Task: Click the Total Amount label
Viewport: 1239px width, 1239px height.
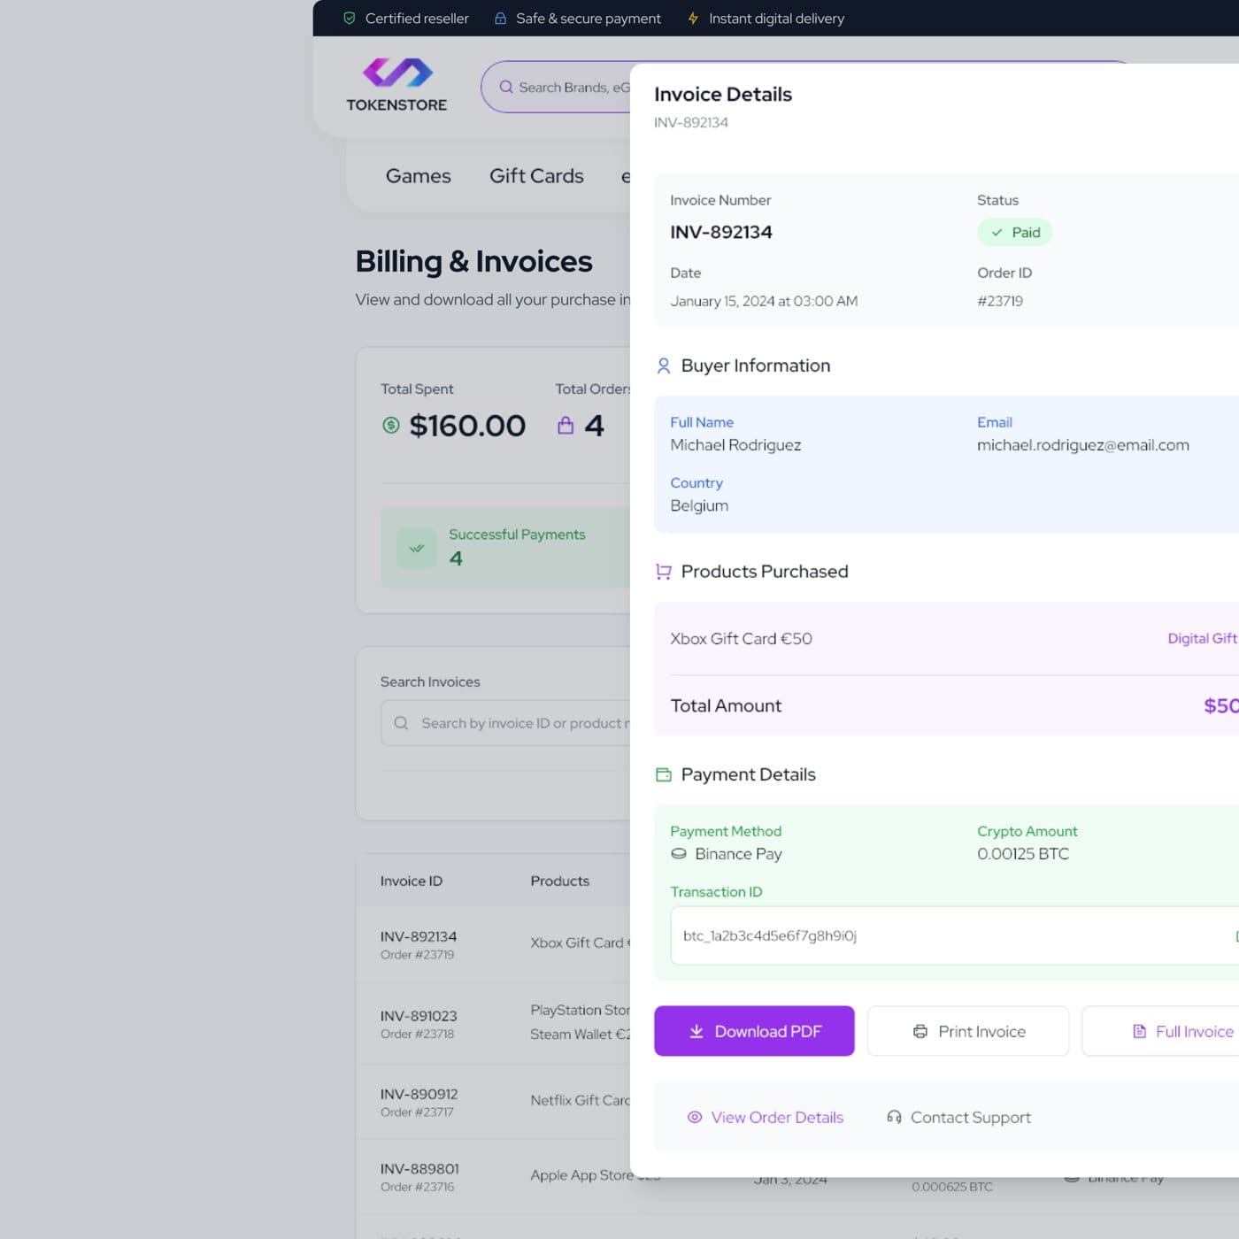Action: pos(726,705)
